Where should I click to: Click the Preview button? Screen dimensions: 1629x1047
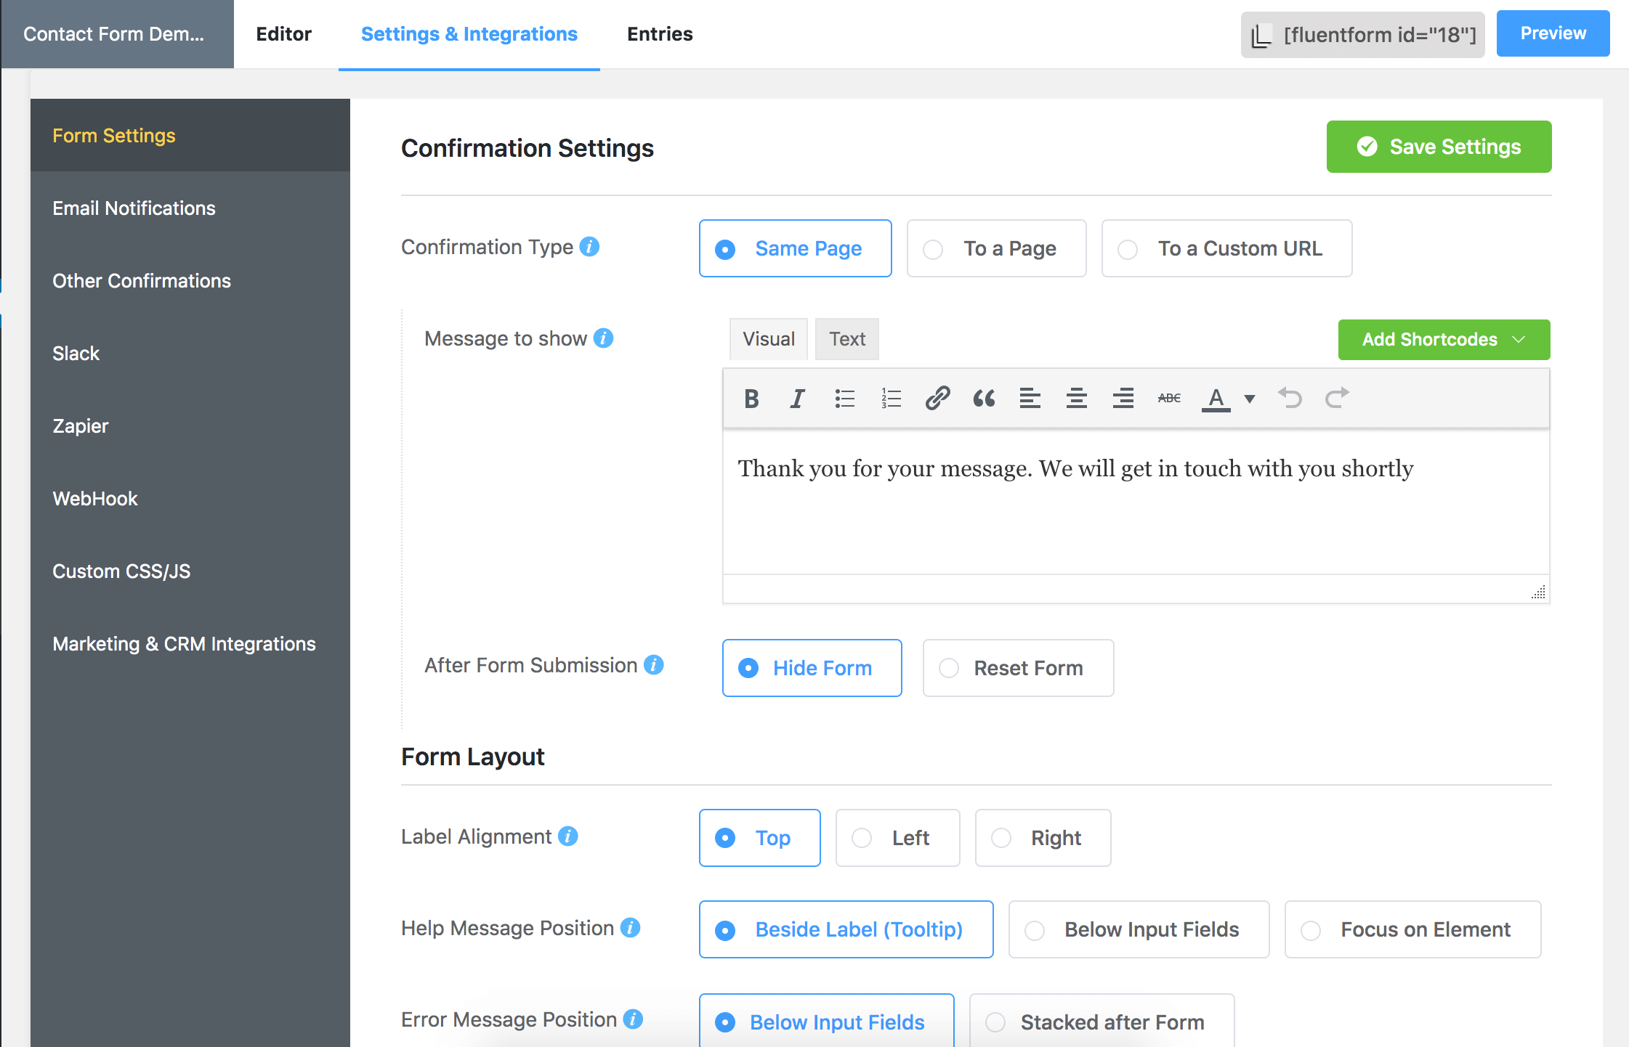(1552, 33)
